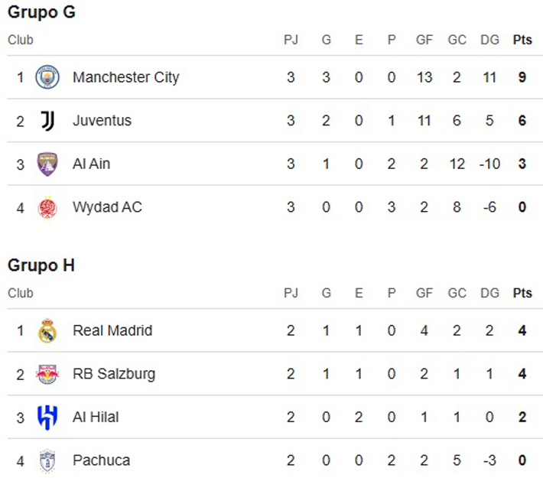
Task: Click the Club column header in Grupo G
Action: pos(21,40)
